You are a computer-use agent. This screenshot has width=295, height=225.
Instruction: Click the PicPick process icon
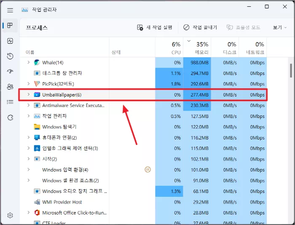pos(37,84)
